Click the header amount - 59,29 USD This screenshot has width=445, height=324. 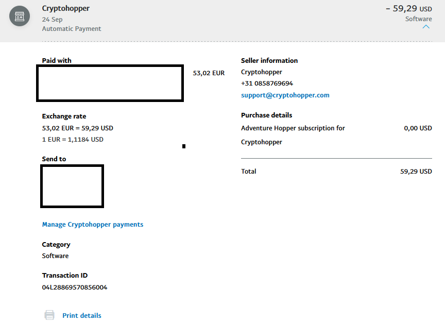tap(408, 9)
